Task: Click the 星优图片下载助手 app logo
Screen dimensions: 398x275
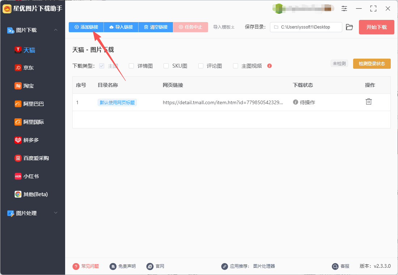Action: point(7,9)
